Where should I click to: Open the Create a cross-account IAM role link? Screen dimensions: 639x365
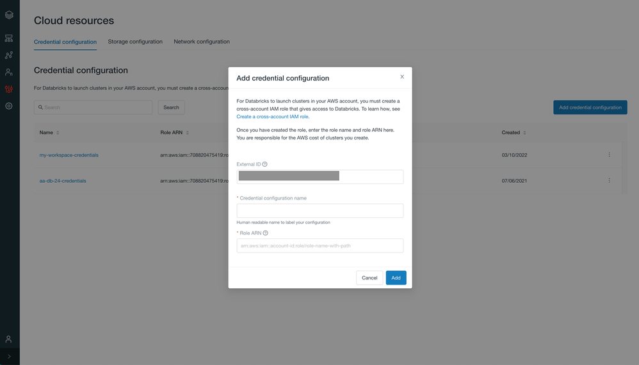(x=273, y=117)
